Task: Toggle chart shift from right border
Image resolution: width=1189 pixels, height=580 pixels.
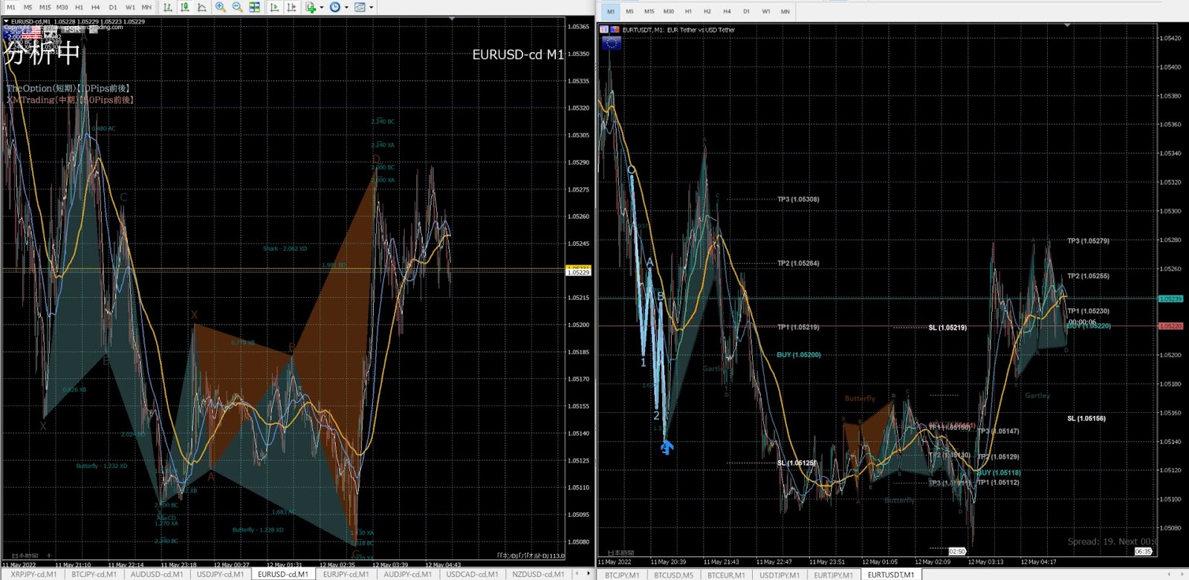Action: [291, 7]
